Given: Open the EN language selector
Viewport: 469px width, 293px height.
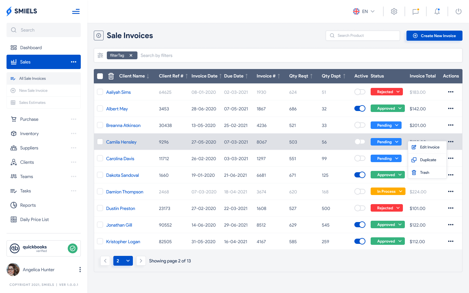Looking at the screenshot, I should click(364, 11).
